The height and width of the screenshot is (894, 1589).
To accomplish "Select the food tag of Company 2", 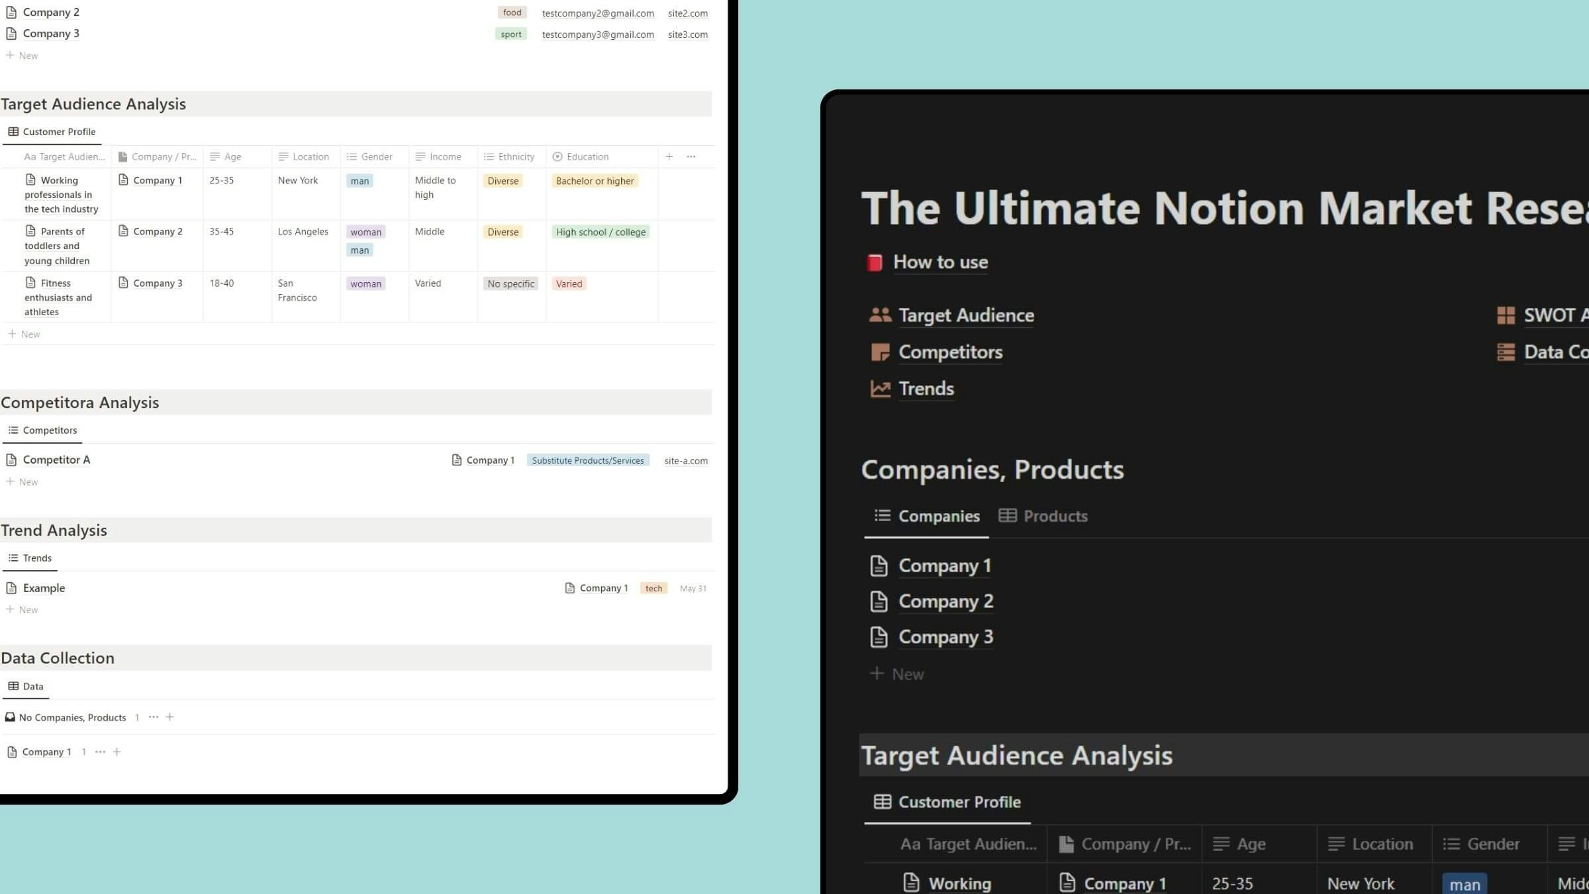I will (512, 13).
